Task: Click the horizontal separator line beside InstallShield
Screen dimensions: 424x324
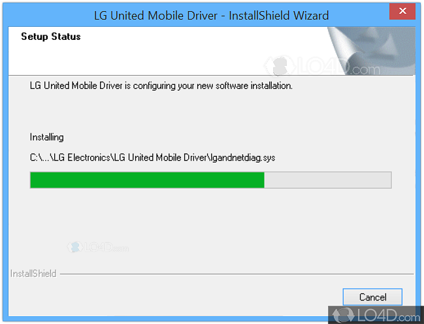Action: point(237,274)
